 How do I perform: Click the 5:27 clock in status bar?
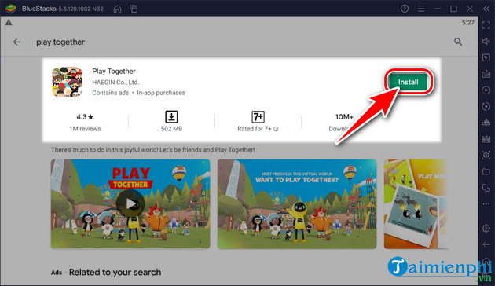pyautogui.click(x=467, y=23)
